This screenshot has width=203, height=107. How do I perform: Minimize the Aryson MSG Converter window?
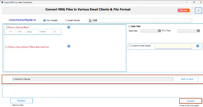[187, 2]
